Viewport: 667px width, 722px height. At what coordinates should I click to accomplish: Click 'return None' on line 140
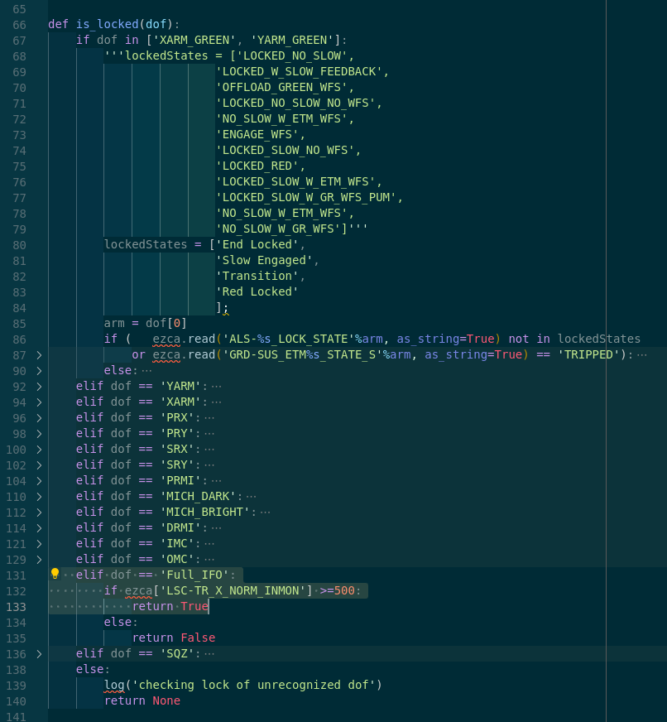coord(142,700)
